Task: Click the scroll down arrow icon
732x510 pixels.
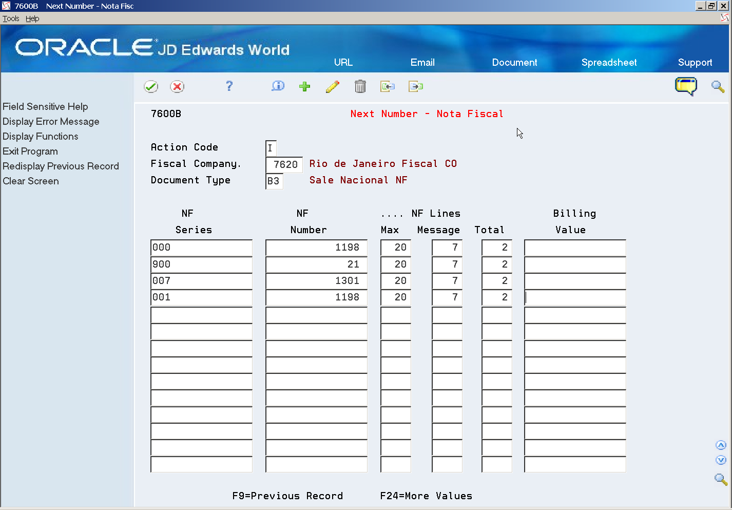Action: (721, 460)
